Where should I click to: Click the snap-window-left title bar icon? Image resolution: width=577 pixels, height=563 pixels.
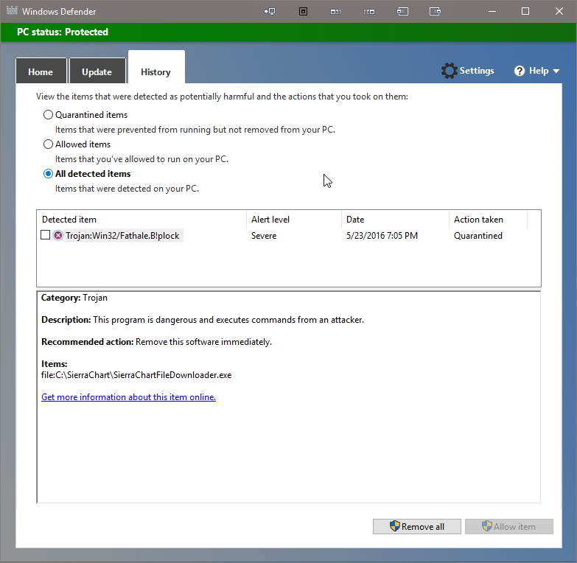(x=402, y=11)
